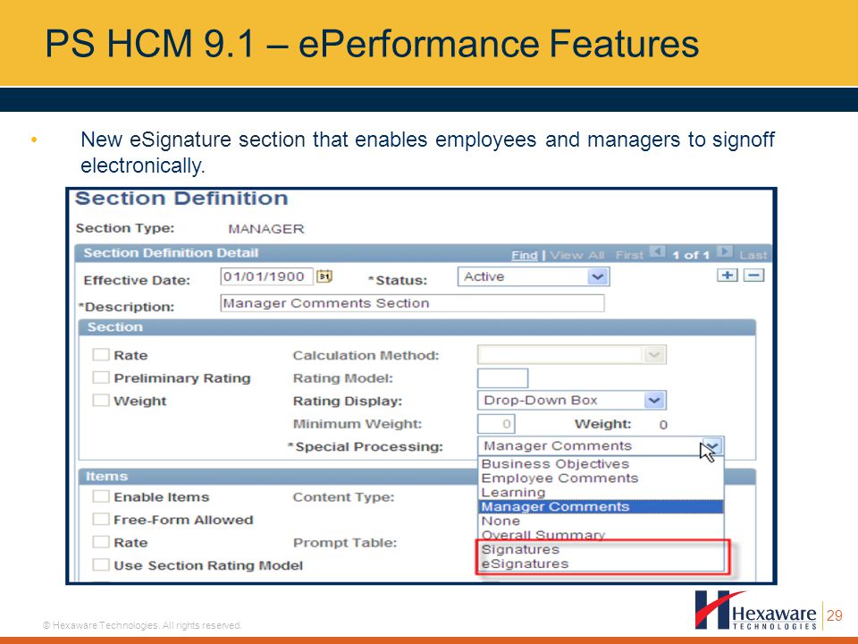Choose the eSignatures option

point(525,563)
